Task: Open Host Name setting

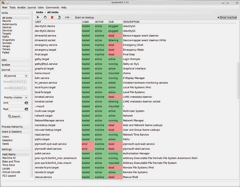Action: 15,155
